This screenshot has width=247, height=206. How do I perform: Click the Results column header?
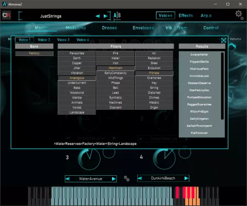click(x=202, y=47)
